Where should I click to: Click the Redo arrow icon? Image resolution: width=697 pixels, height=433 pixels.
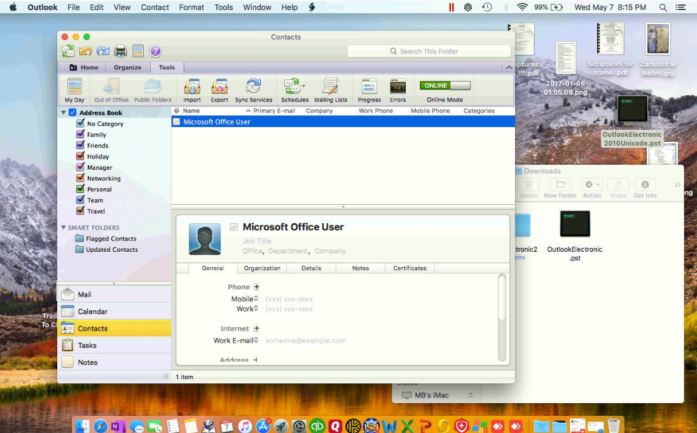pyautogui.click(x=103, y=51)
